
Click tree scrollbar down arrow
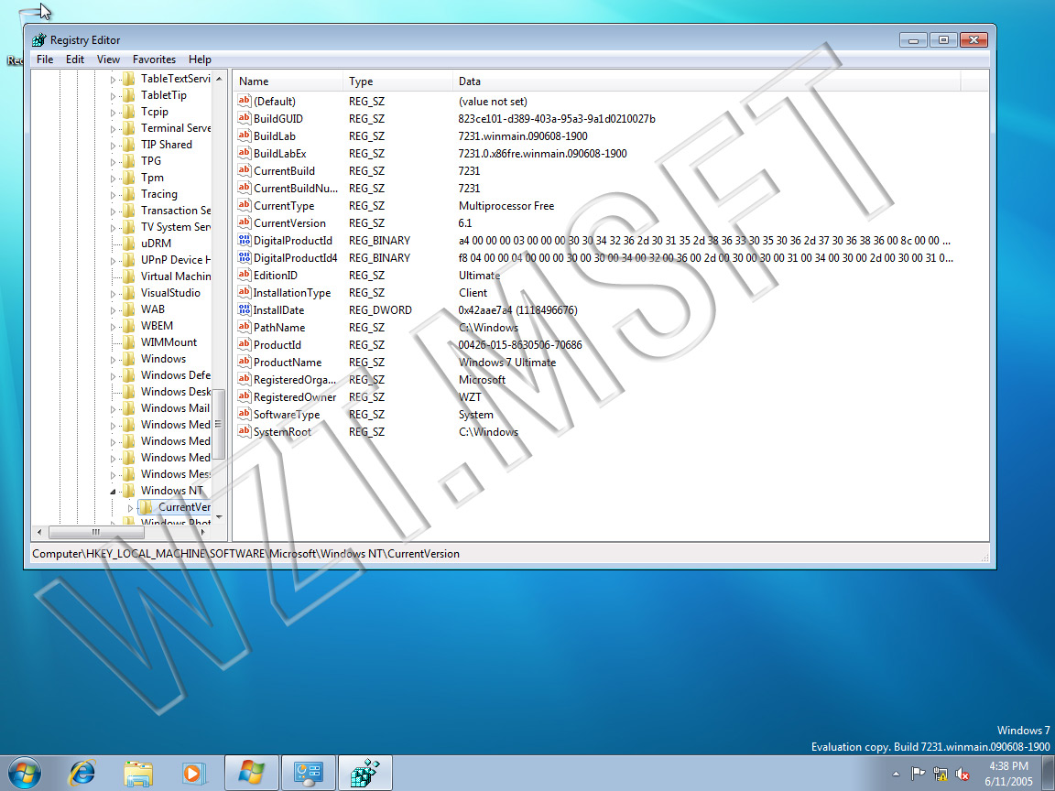219,517
